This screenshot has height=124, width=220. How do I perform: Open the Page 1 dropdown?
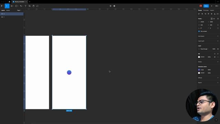tap(19, 10)
